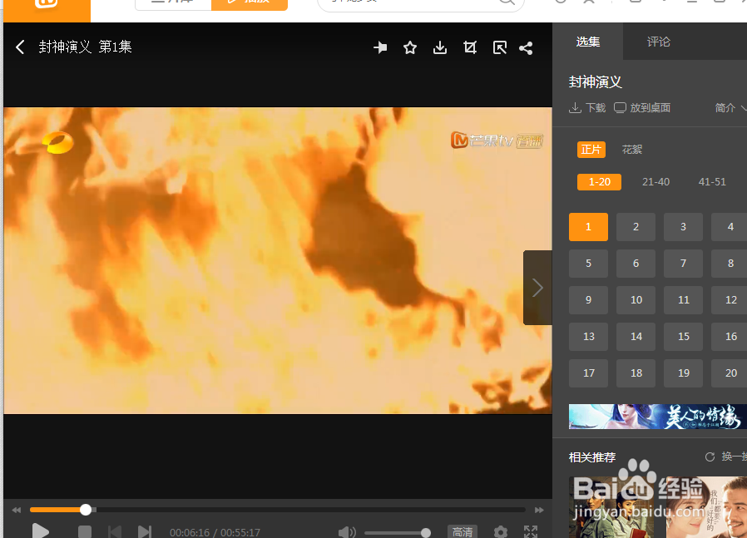Image resolution: width=747 pixels, height=538 pixels.
Task: Click 放到桌面 to put on desktop
Action: click(642, 108)
